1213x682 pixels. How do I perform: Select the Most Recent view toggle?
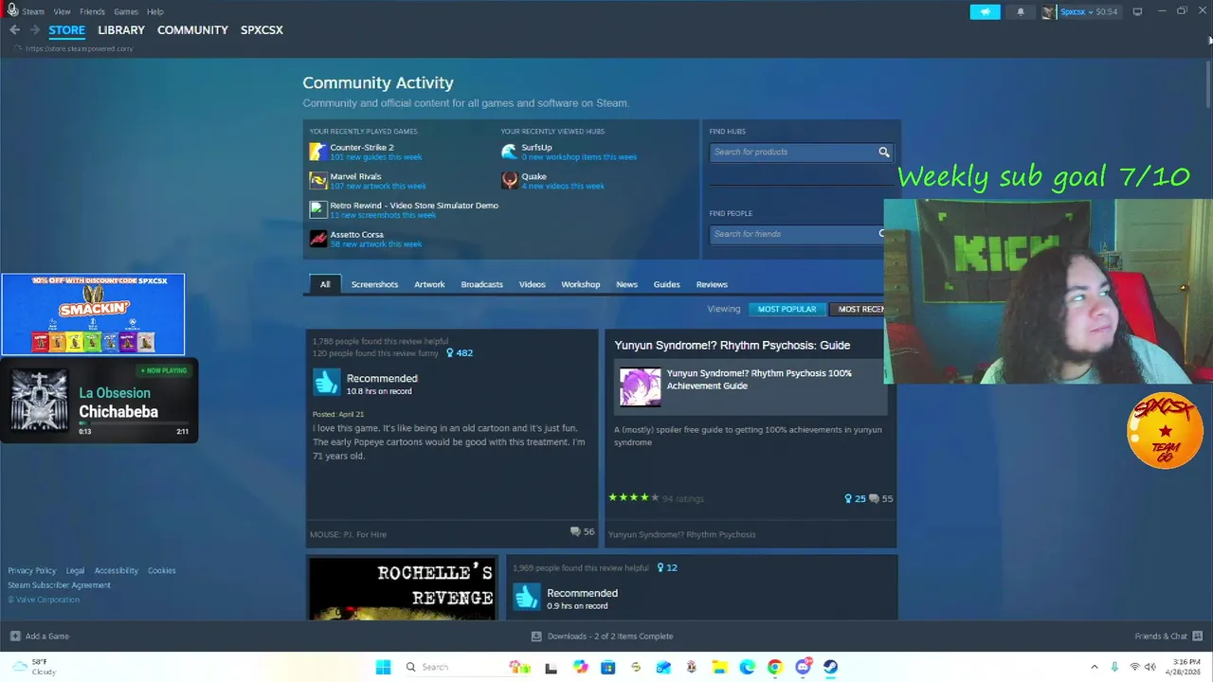[858, 309]
